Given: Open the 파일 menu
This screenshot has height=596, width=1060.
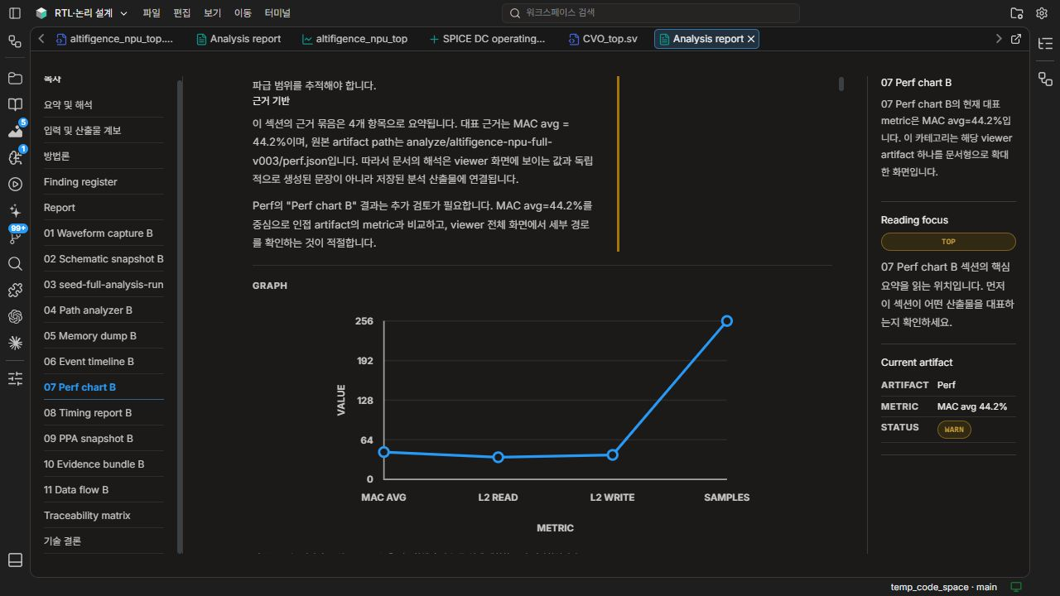Looking at the screenshot, I should pyautogui.click(x=152, y=13).
